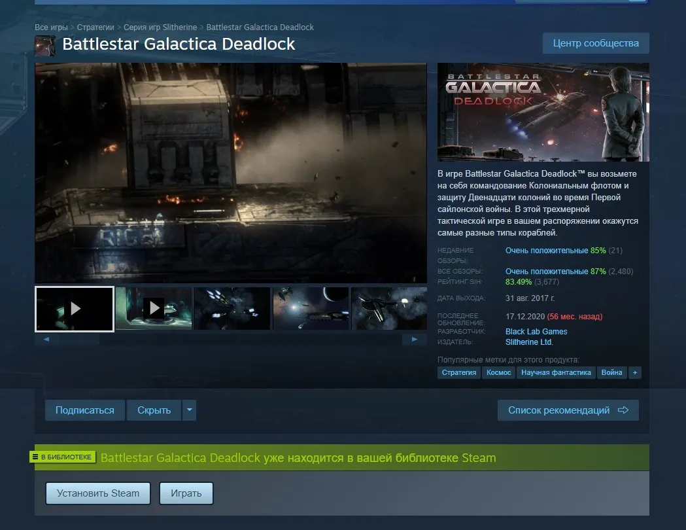The width and height of the screenshot is (686, 530).
Task: Select the Космос tag
Action: [x=499, y=372]
